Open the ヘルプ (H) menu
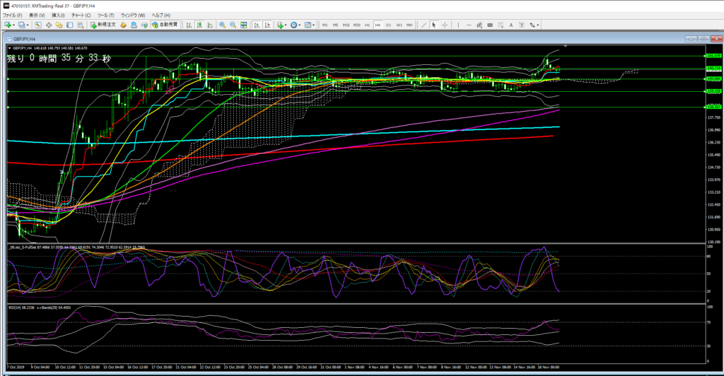The image size is (724, 376). (160, 16)
